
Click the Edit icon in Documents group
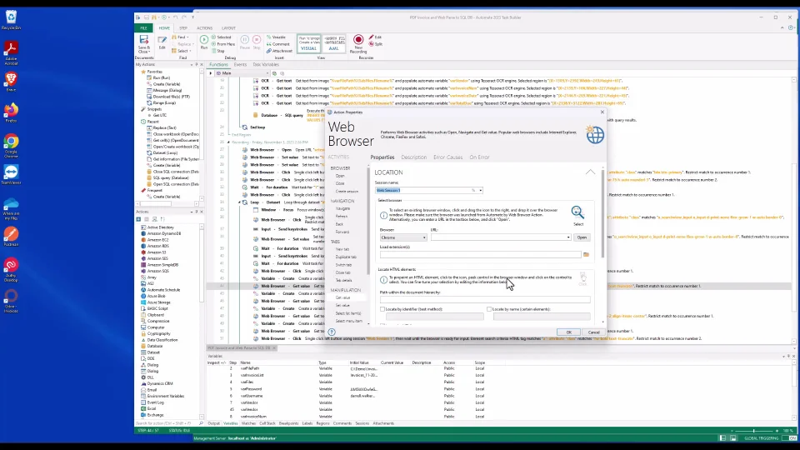[162, 42]
